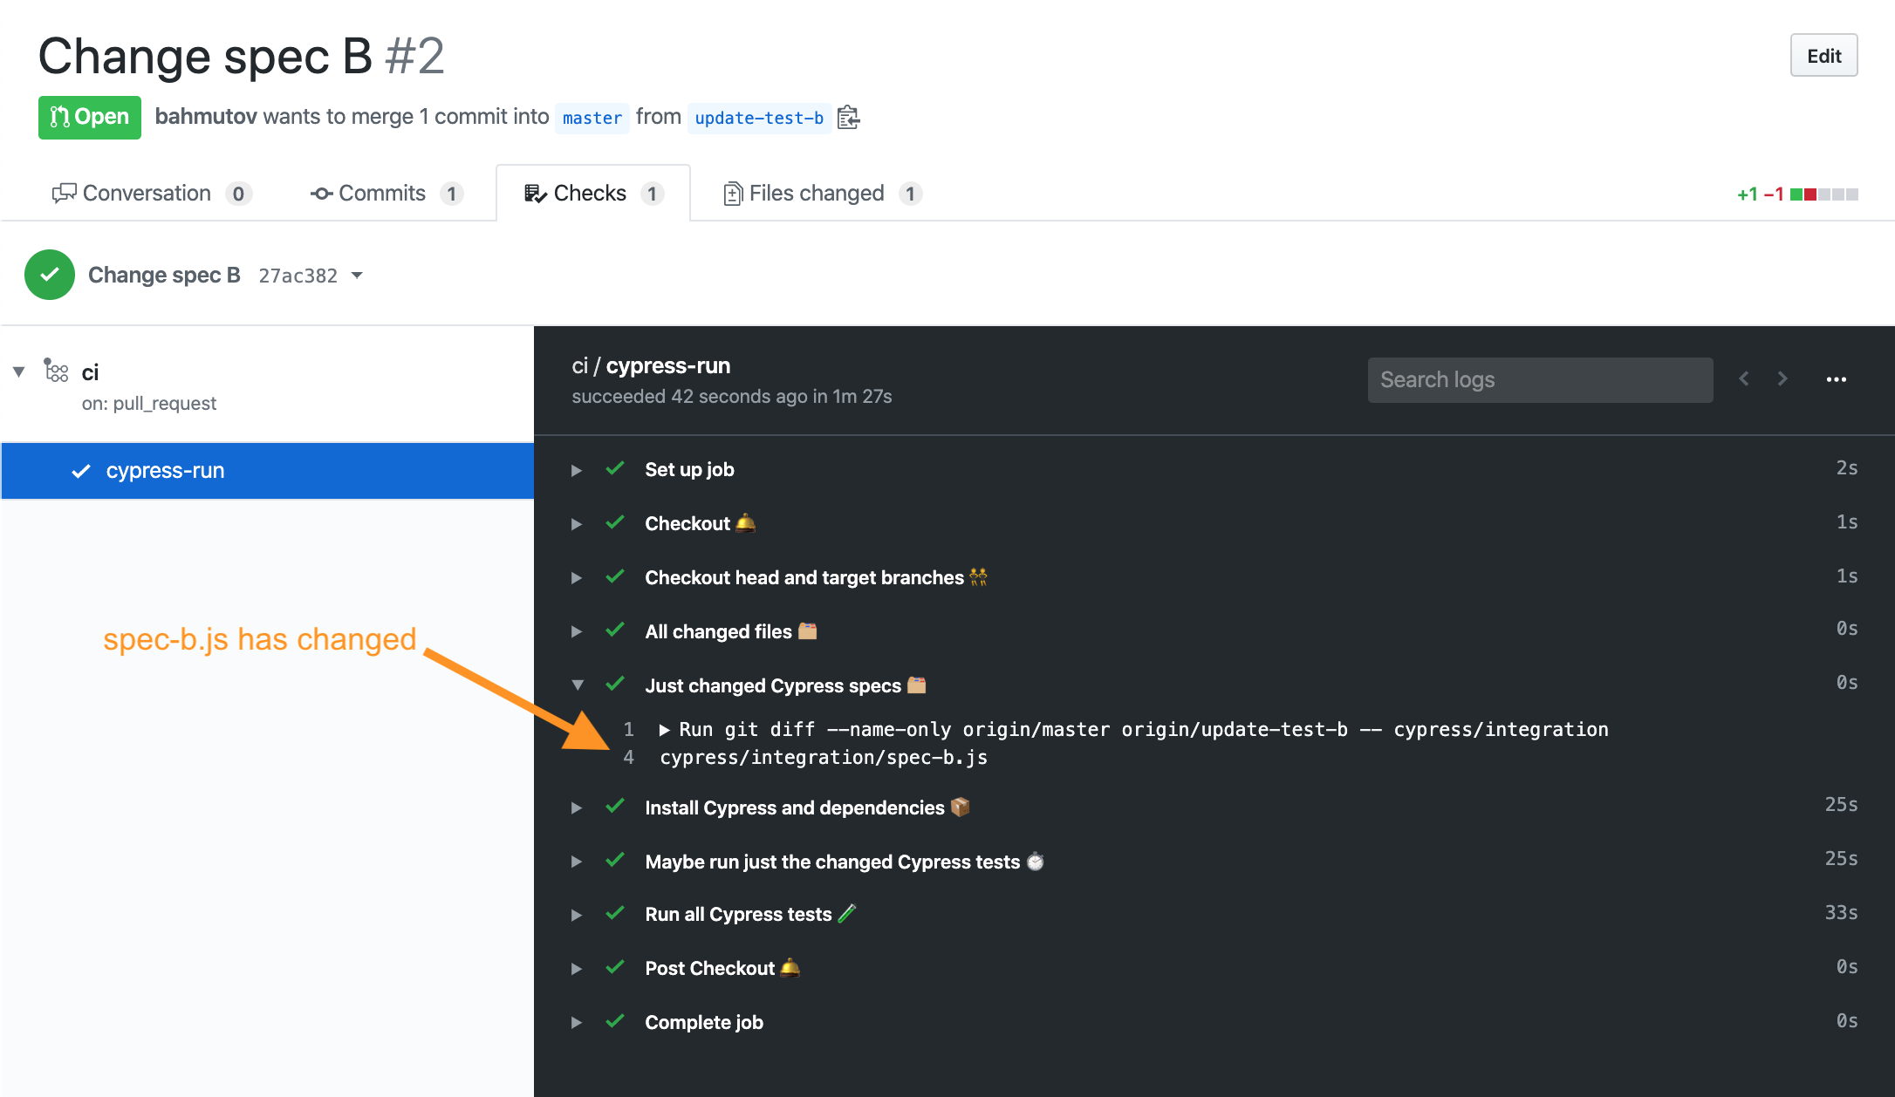Click the diff stat color blocks
This screenshot has width=1895, height=1097.
[x=1823, y=194]
